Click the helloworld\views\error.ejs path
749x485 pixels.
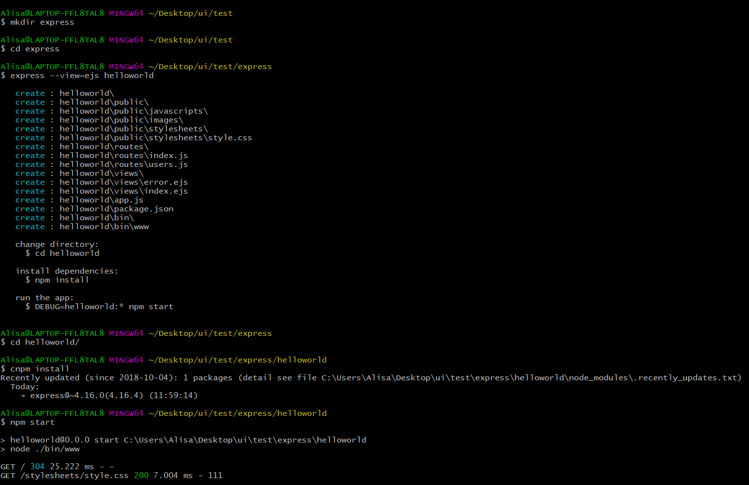124,182
